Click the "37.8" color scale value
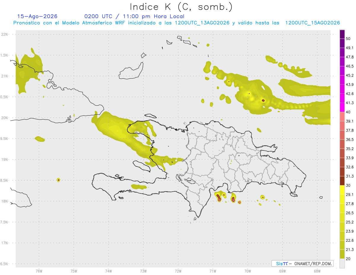Screen dimensions: 356x275 coord(350,131)
